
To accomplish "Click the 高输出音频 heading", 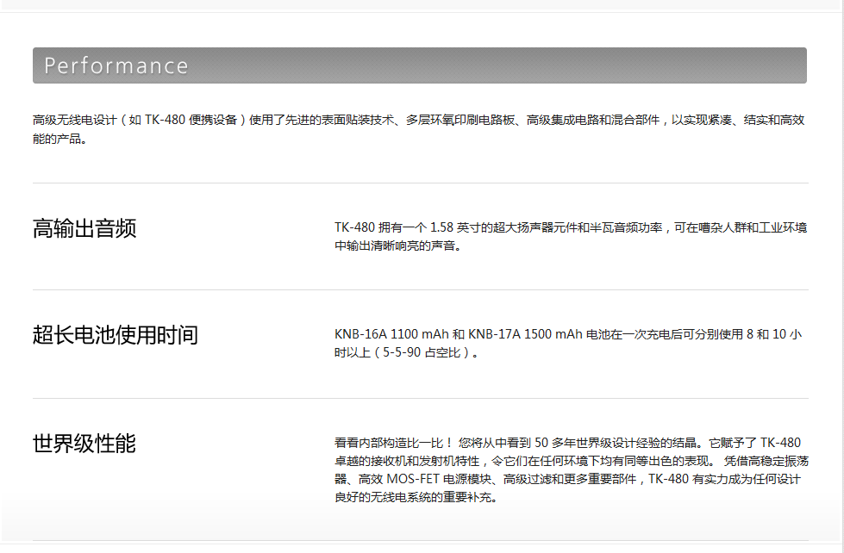I will (84, 228).
